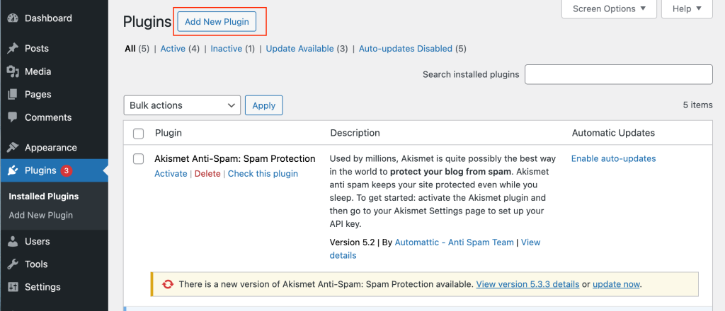Viewport: 725px width, 311px height.
Task: Click the Tools wrench icon
Action: pyautogui.click(x=13, y=264)
